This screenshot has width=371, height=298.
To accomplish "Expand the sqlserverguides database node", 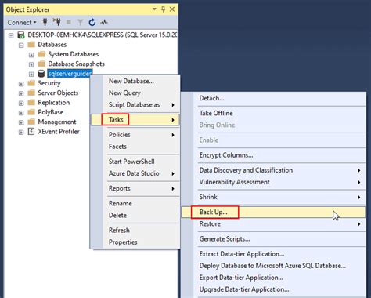I will click(31, 74).
